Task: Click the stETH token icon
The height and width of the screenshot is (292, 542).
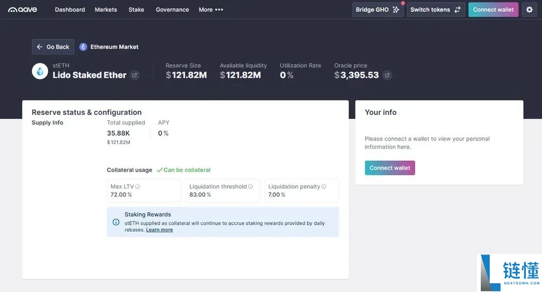Action: tap(40, 71)
